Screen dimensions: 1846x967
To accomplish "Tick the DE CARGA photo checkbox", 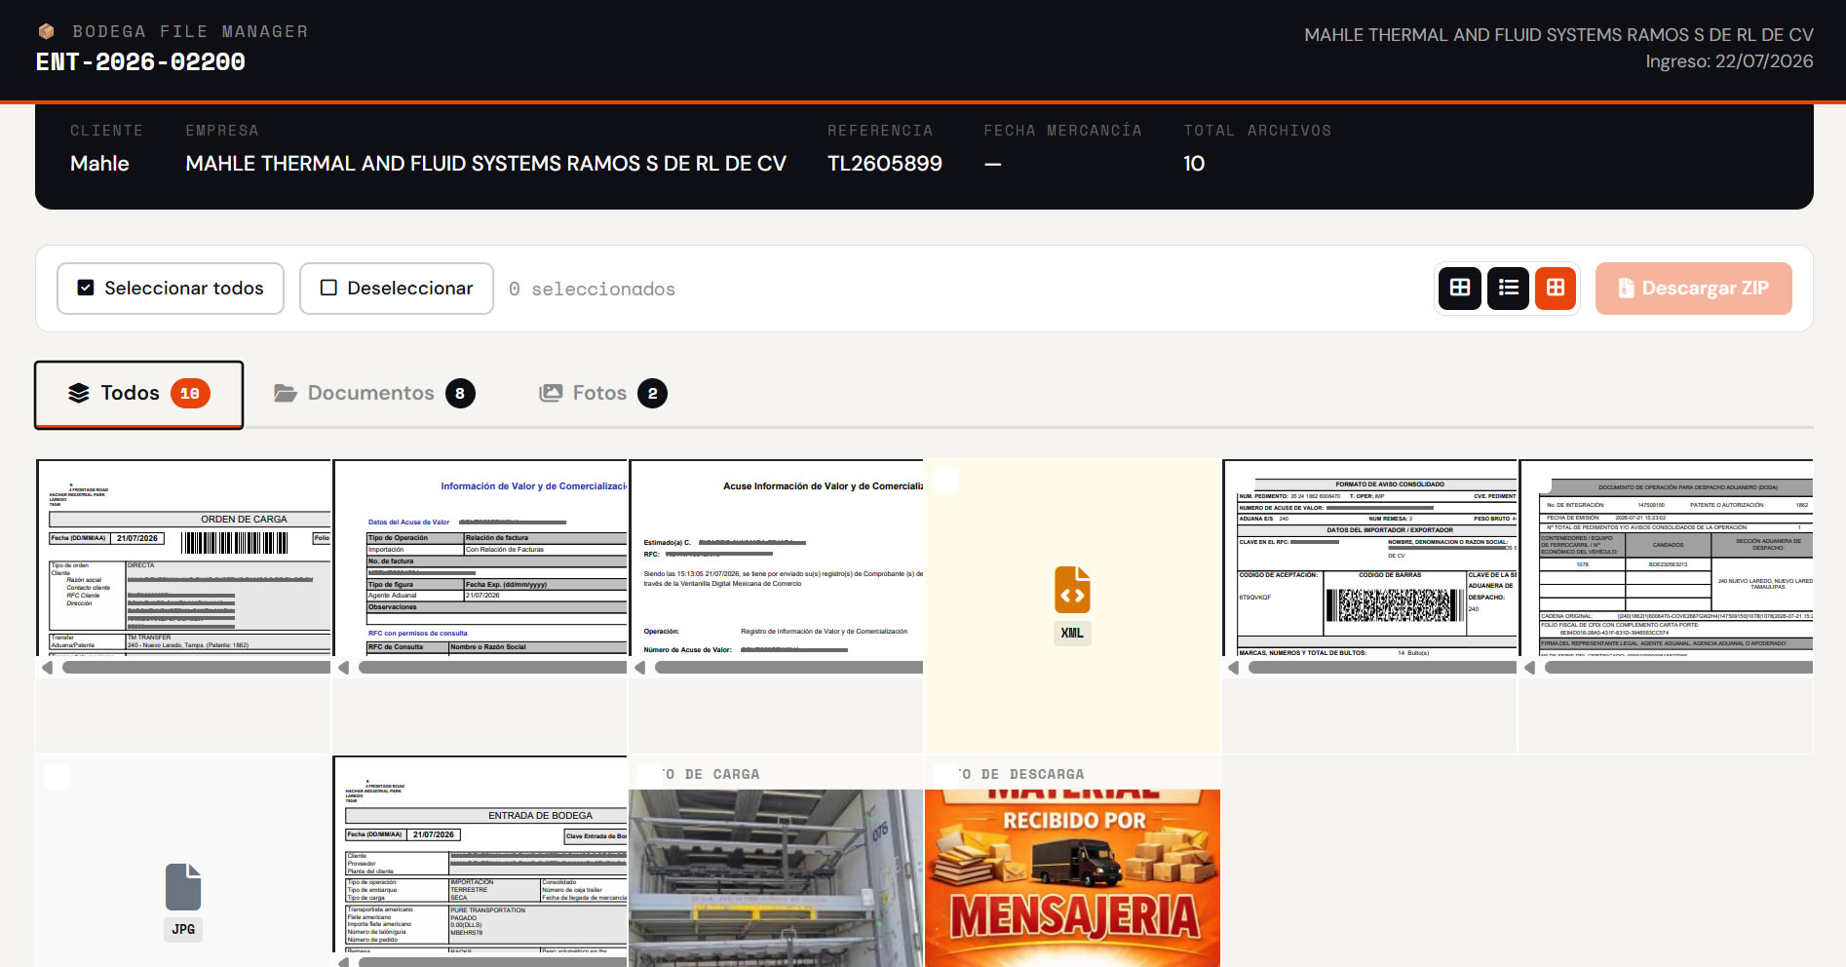I will (x=650, y=776).
